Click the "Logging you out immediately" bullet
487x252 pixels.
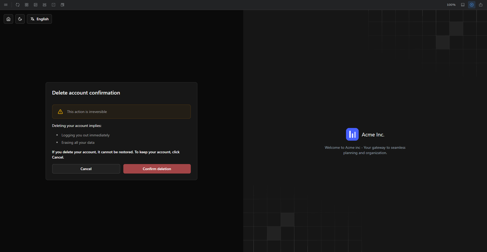coord(86,135)
